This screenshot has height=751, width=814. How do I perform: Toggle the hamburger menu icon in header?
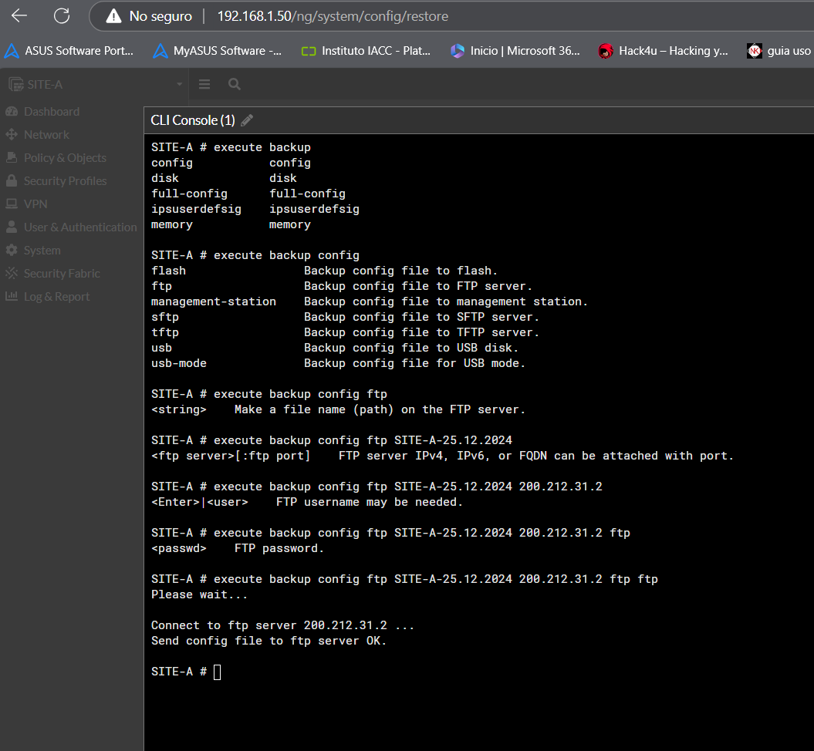[204, 84]
